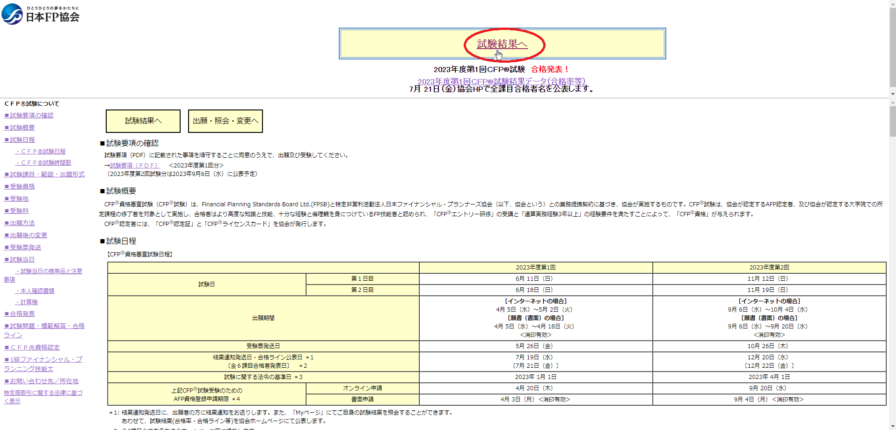This screenshot has height=430, width=896.
Task: Open 2023年度第1回CFP試験結果データ link
Action: point(501,81)
